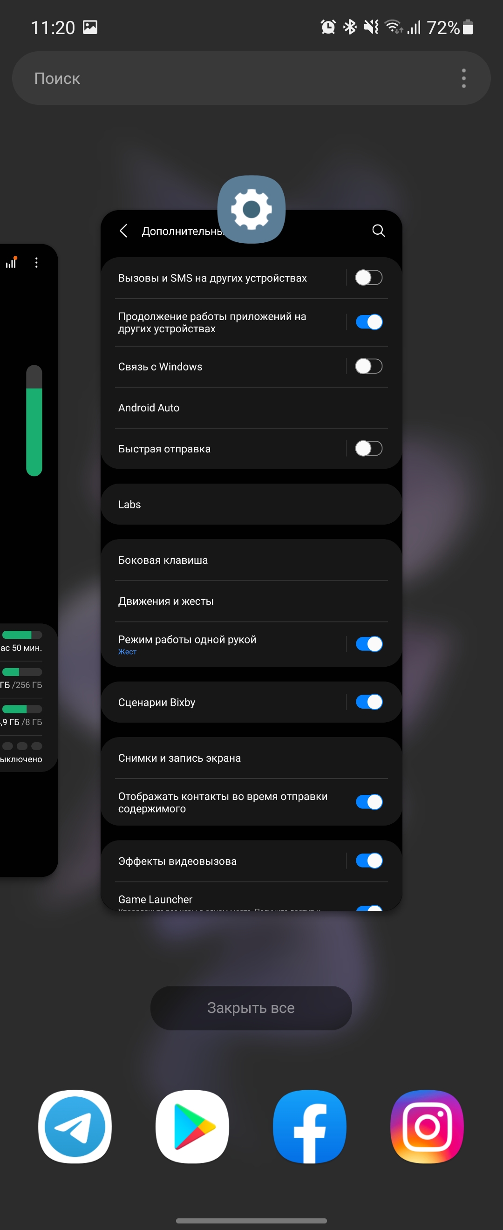Viewport: 503px width, 1230px height.
Task: Launch the Google Play Store icon
Action: [192, 1127]
